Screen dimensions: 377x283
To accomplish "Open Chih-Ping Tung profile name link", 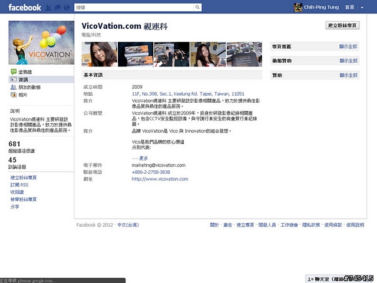I will tap(321, 8).
